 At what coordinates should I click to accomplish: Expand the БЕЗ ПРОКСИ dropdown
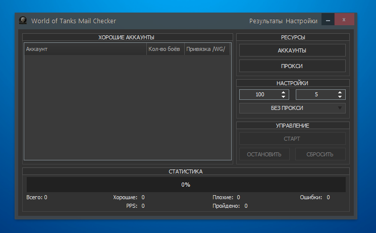pos(292,108)
